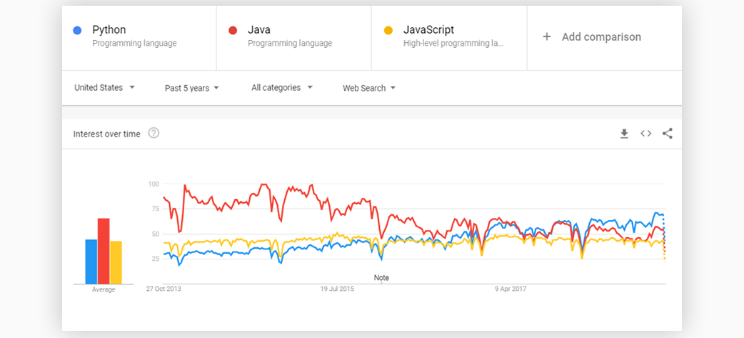Select the Python search term card
This screenshot has height=338, width=744.
[x=139, y=38]
